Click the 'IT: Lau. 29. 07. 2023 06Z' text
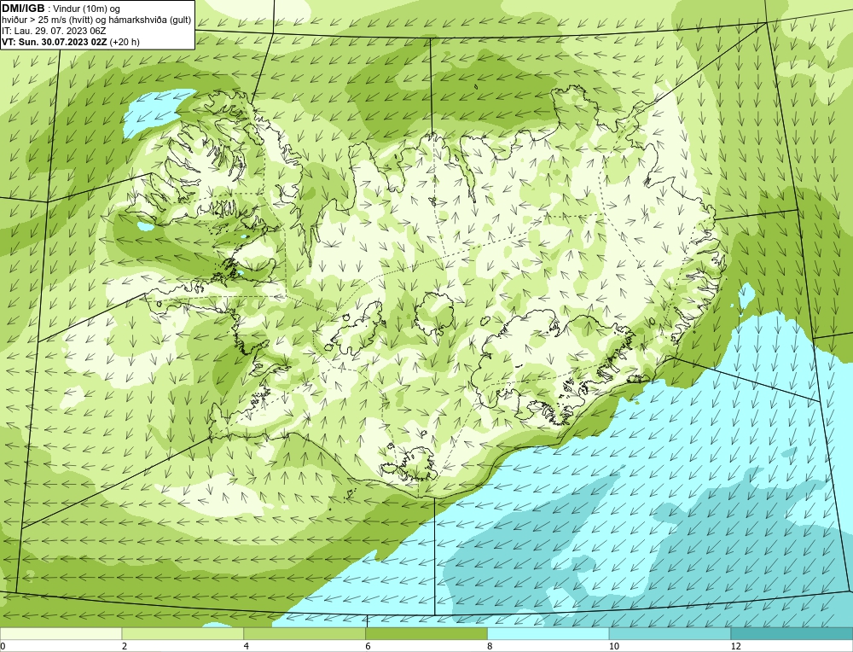Viewport: 853px width, 652px height. point(54,31)
